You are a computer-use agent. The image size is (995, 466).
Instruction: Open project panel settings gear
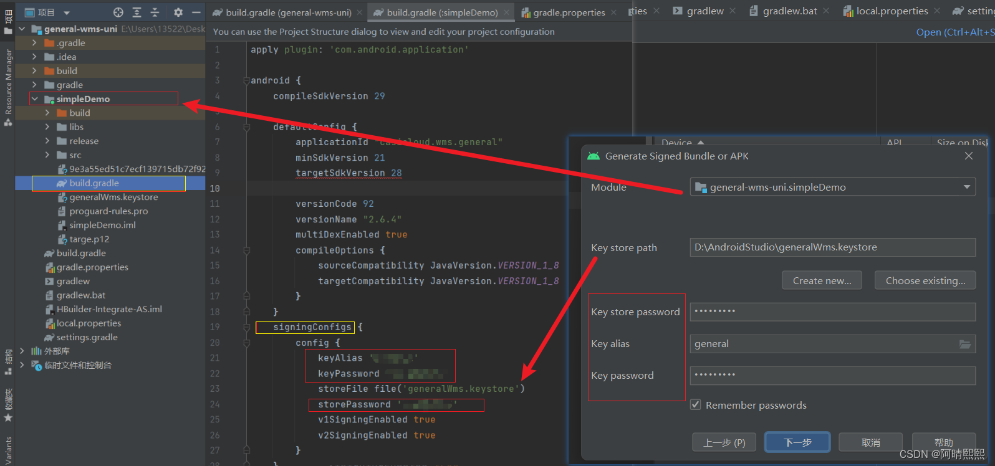tap(178, 12)
